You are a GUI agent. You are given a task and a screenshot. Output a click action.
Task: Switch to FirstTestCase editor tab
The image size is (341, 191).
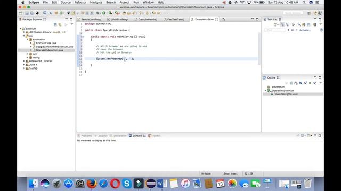(x=175, y=19)
